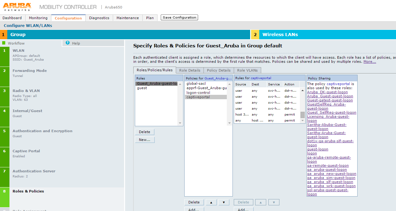The image size is (396, 211).
Task: Move policy up with the arrow button
Action: click(x=211, y=202)
